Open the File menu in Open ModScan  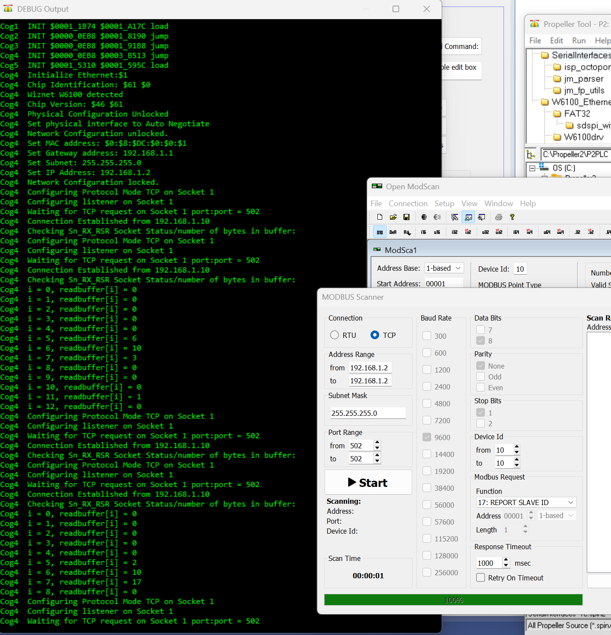(376, 203)
